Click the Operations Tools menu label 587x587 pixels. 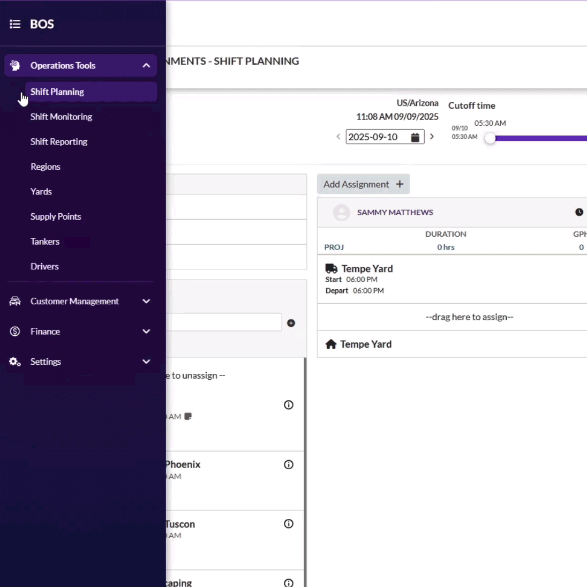click(x=63, y=65)
